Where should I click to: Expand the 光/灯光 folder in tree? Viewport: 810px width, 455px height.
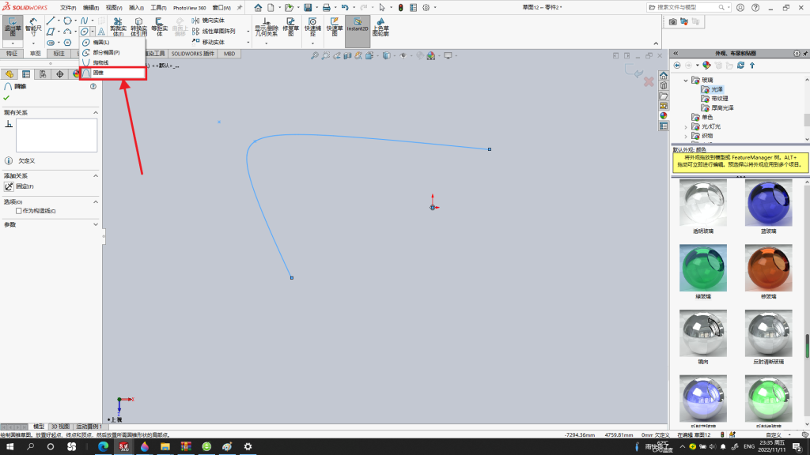tap(686, 127)
